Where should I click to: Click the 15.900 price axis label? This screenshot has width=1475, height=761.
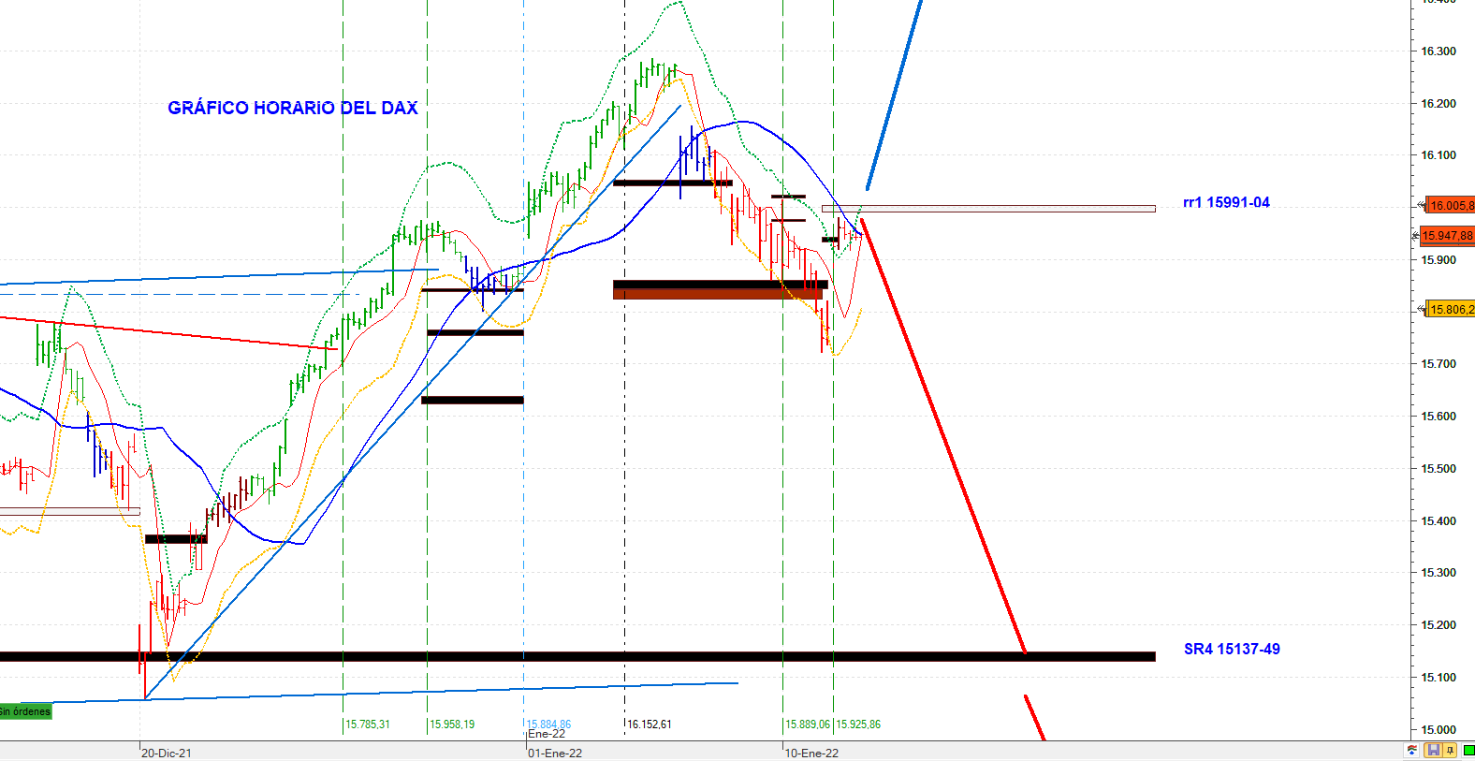[x=1438, y=260]
